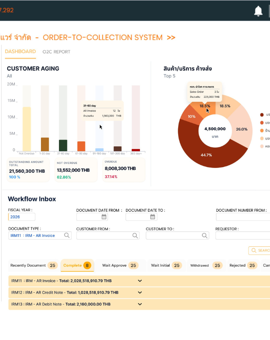This screenshot has height=340, width=270.
Task: Click the 360 day+ red bar
Action: 136,150
